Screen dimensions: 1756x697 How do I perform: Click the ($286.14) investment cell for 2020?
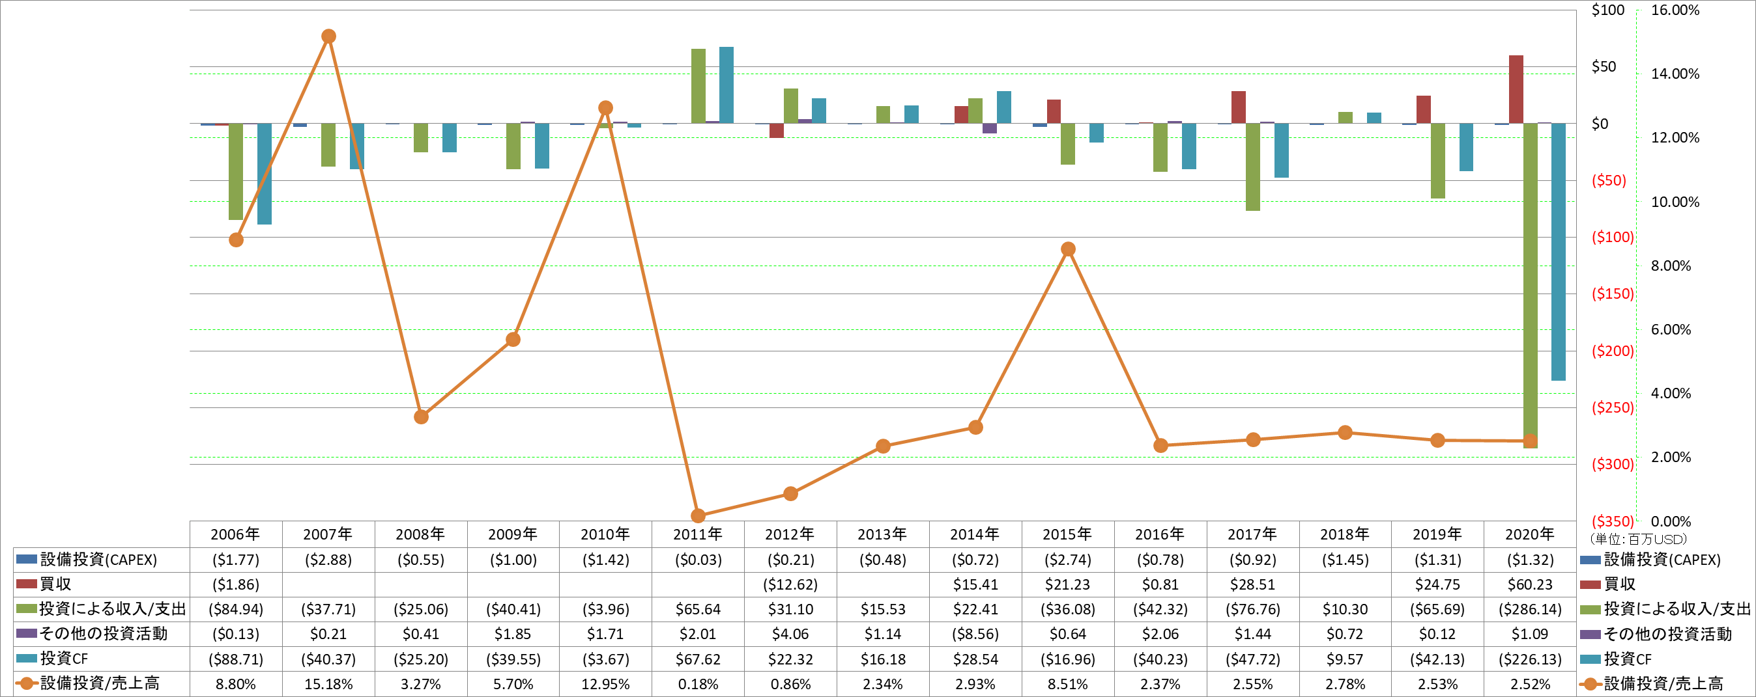1530,609
